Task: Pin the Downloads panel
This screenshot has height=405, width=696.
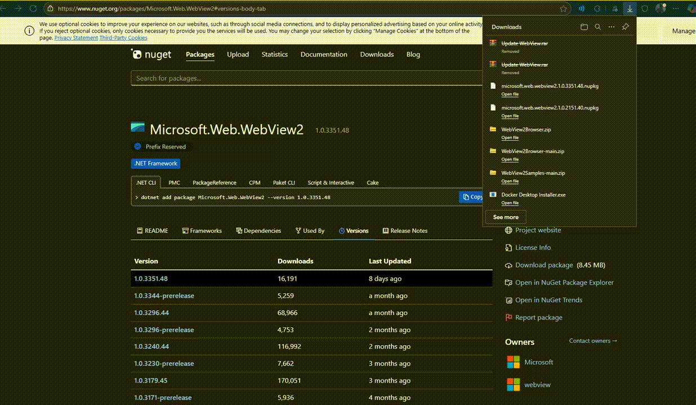Action: 625,26
